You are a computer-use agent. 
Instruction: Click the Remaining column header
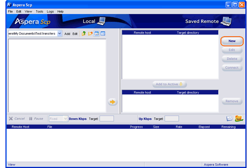pyautogui.click(x=228, y=127)
